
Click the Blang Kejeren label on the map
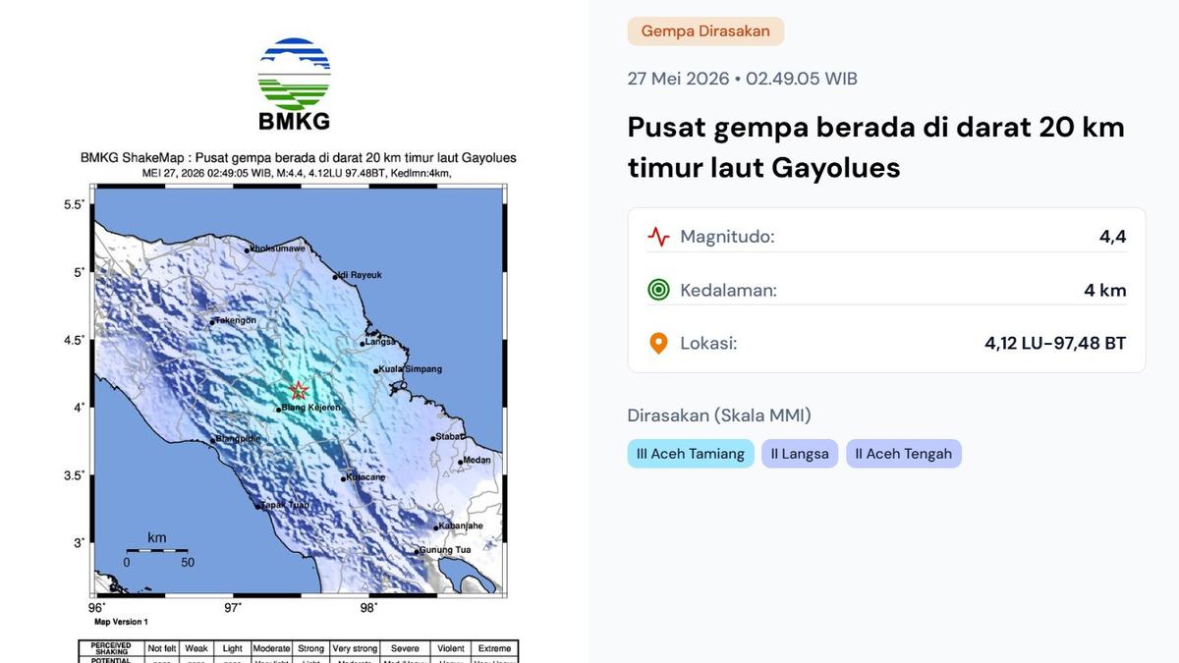tap(310, 407)
